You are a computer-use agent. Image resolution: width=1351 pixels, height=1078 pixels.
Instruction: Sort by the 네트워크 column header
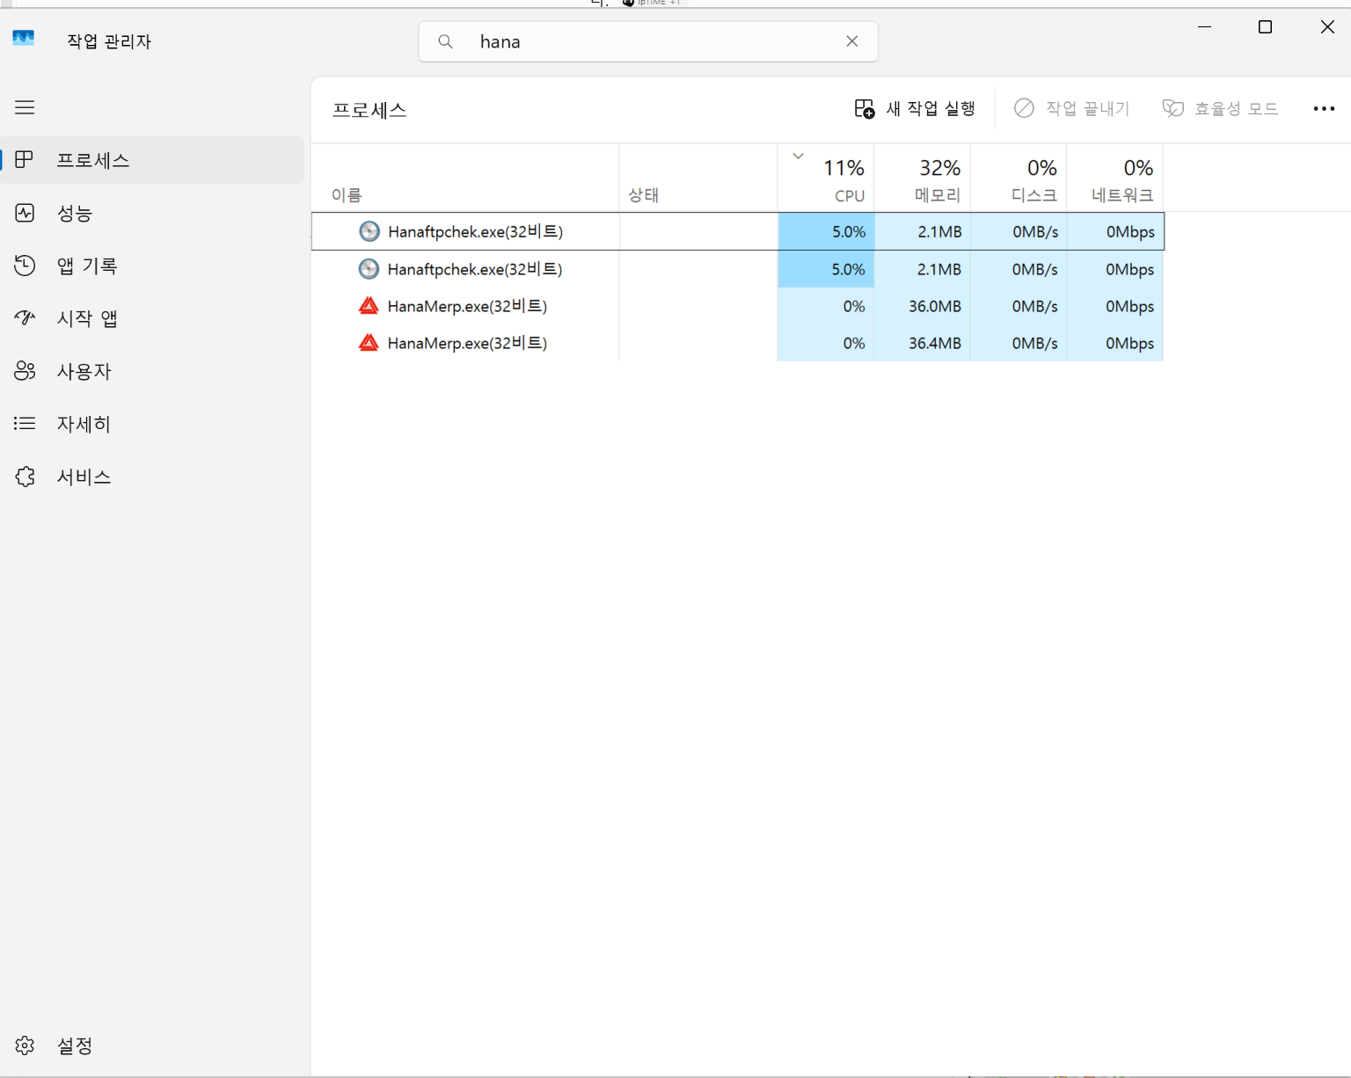1115,178
